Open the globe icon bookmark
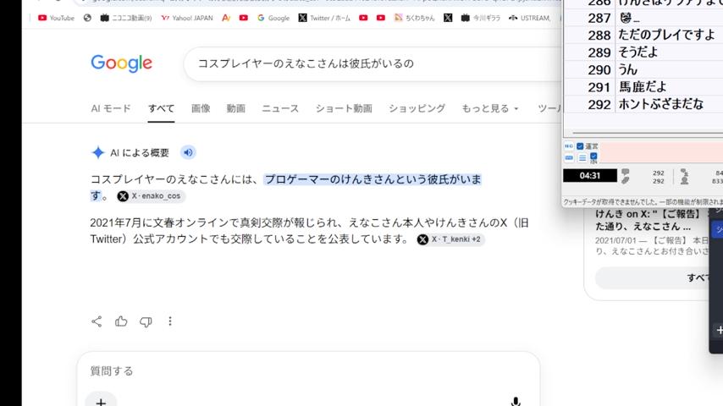This screenshot has height=406, width=723. (87, 18)
